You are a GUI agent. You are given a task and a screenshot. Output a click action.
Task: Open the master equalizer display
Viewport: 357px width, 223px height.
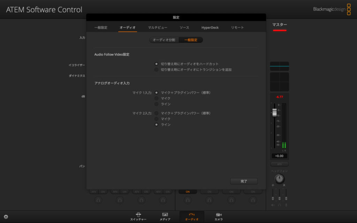tap(279, 66)
